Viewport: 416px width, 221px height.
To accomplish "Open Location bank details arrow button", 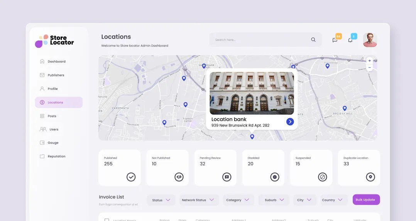I will pos(290,121).
